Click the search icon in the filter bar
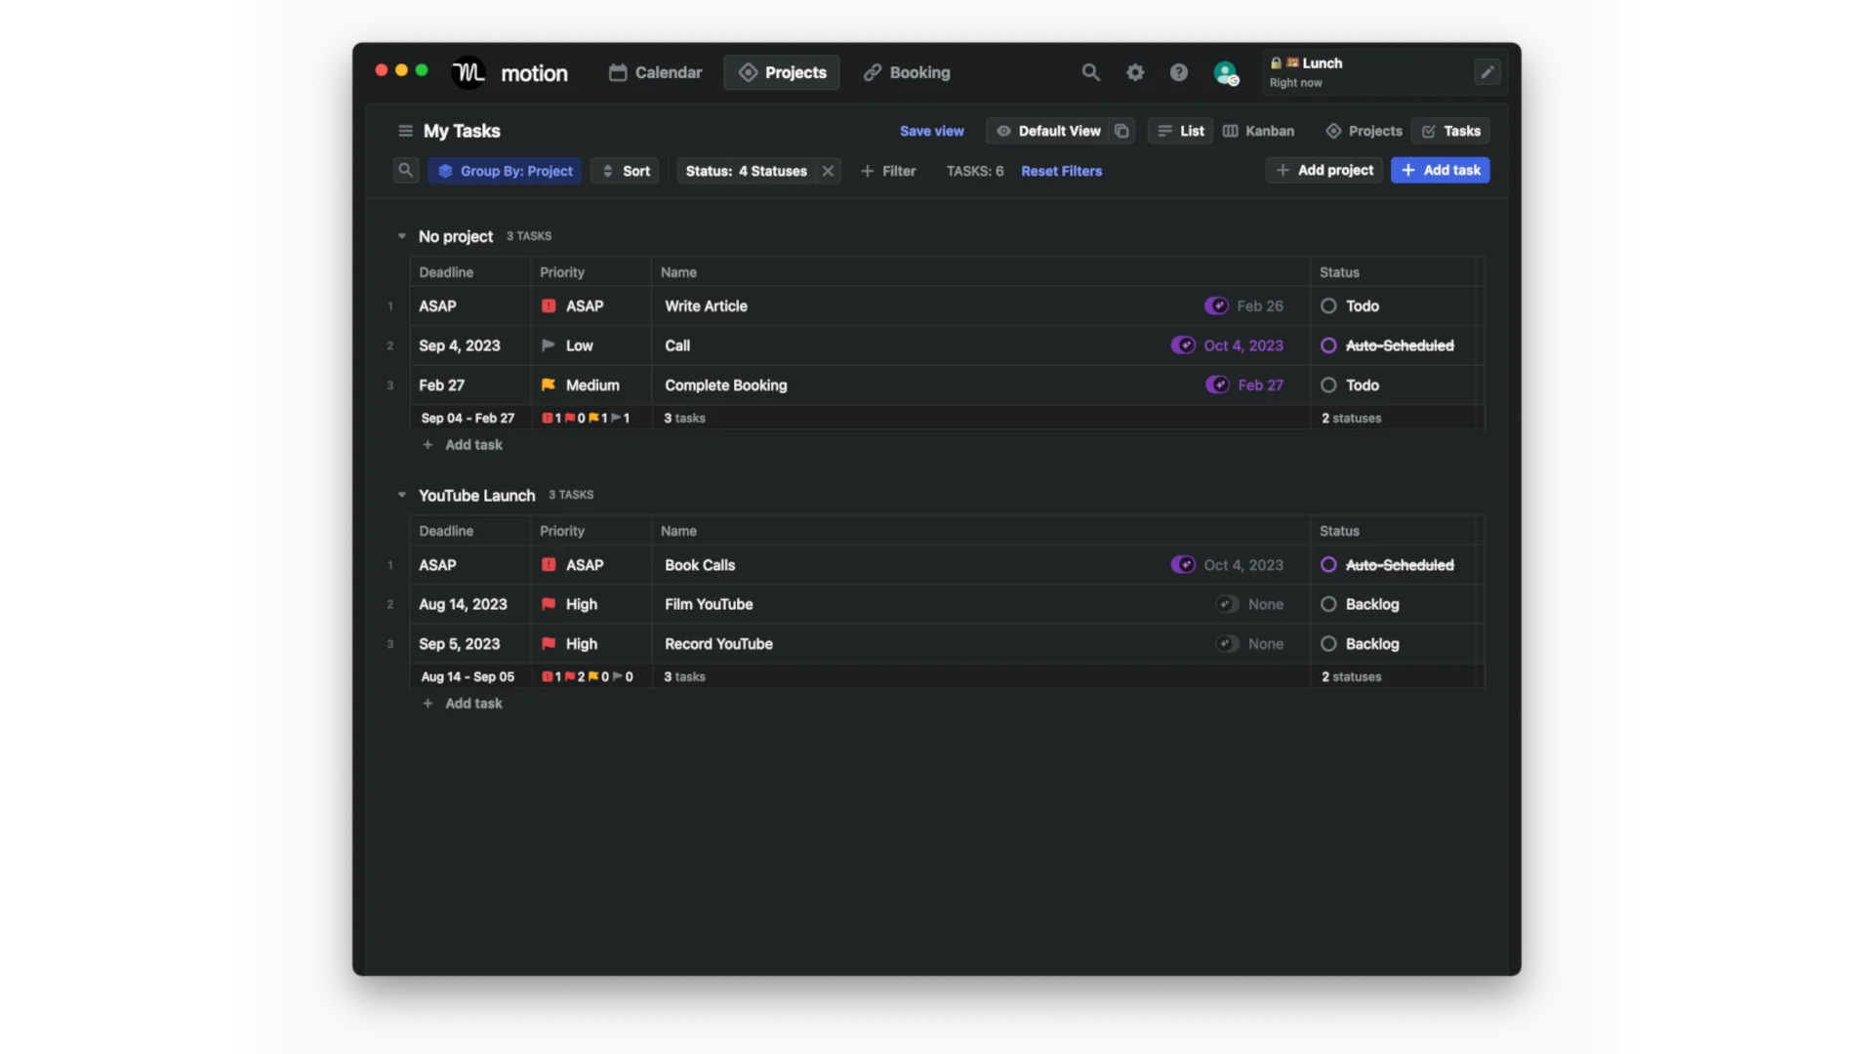Viewport: 1874px width, 1054px height. coord(406,170)
